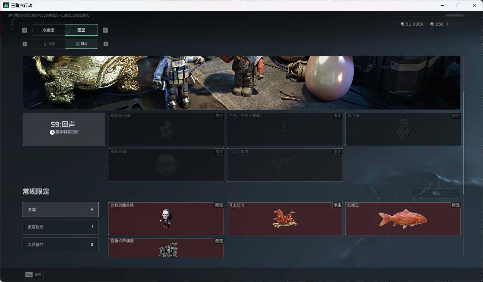Open the 常规 sub-tab
This screenshot has width=483, height=282.
[x=49, y=44]
